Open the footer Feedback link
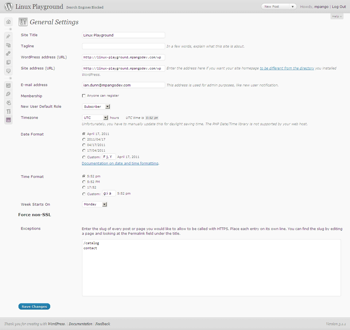This screenshot has height=330, width=350. [103, 324]
